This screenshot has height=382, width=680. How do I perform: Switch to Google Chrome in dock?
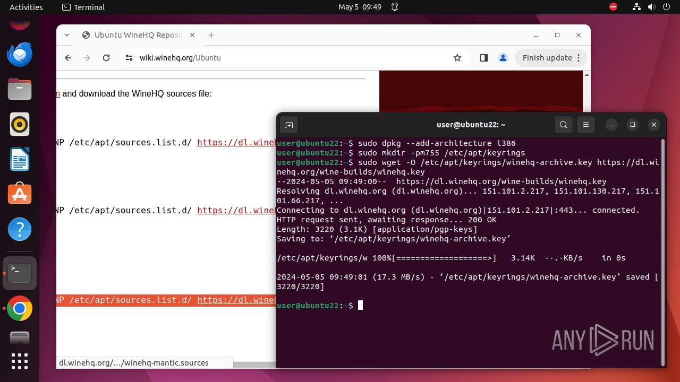pyautogui.click(x=20, y=308)
